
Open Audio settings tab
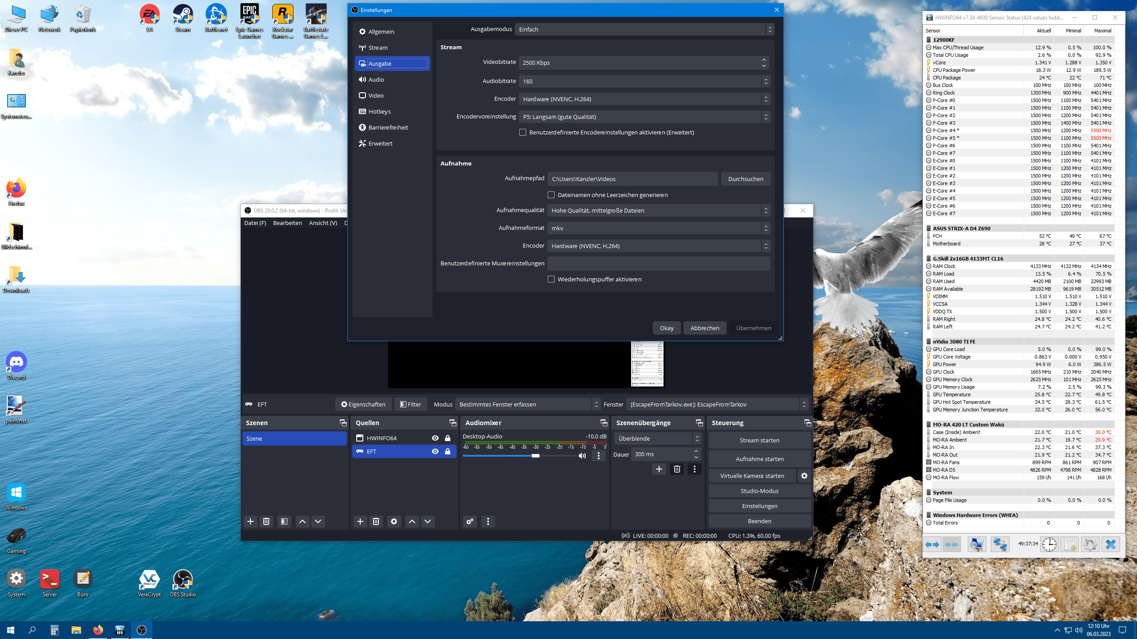392,79
